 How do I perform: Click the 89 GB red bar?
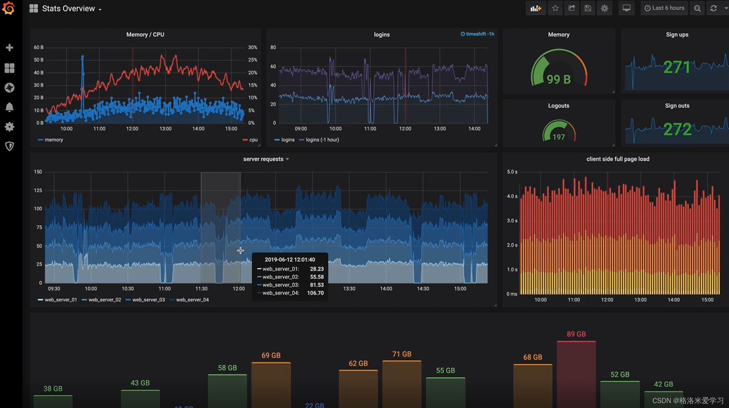point(576,374)
